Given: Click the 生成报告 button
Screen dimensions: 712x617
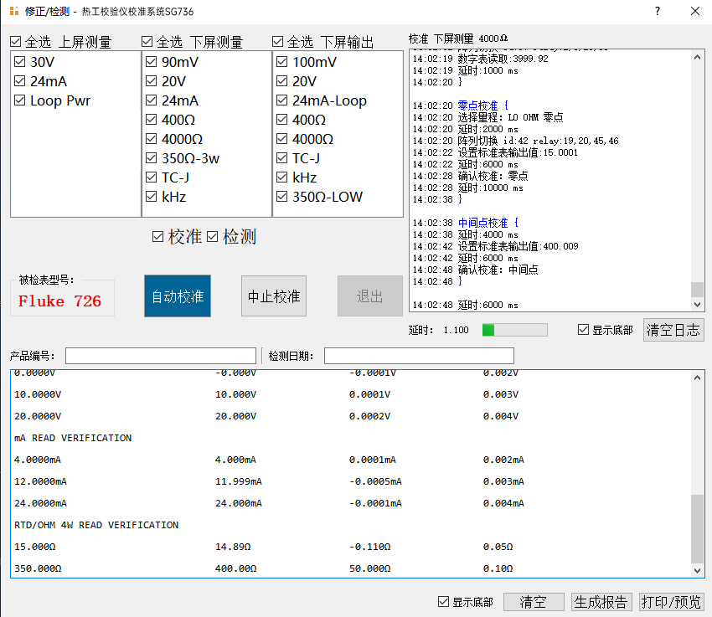Looking at the screenshot, I should pyautogui.click(x=601, y=602).
